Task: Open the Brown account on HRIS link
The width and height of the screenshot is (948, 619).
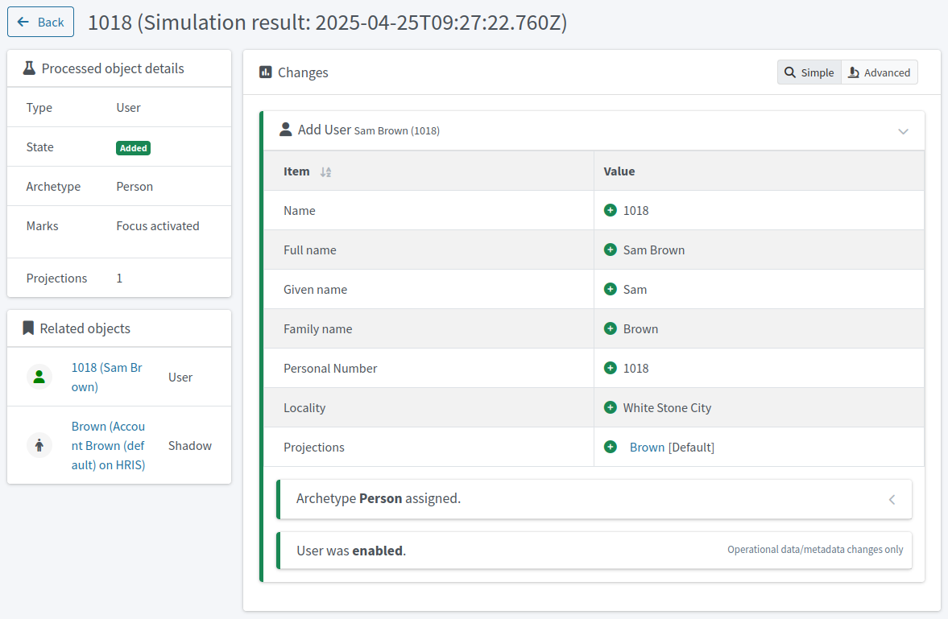Action: tap(107, 444)
